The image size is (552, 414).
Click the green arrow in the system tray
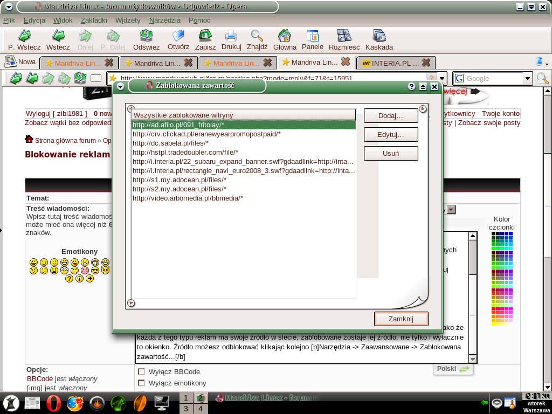(485, 402)
